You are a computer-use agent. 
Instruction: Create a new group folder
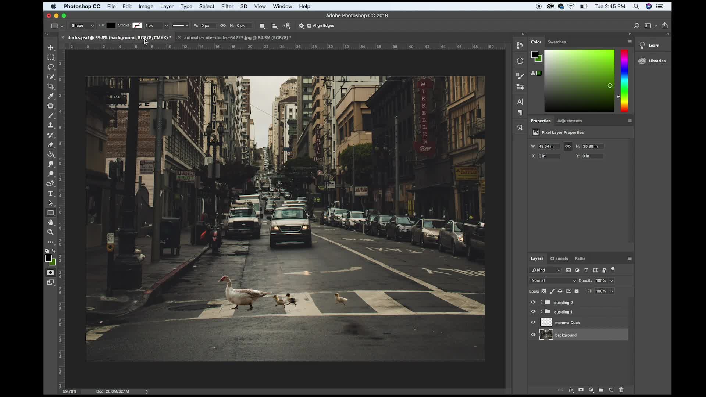pos(601,390)
